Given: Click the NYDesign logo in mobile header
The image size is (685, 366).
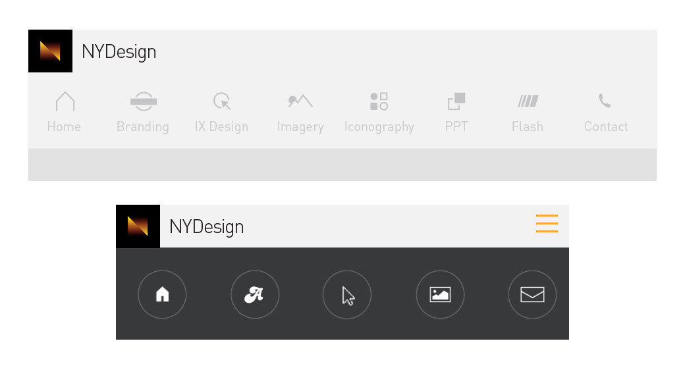Looking at the screenshot, I should tap(138, 226).
